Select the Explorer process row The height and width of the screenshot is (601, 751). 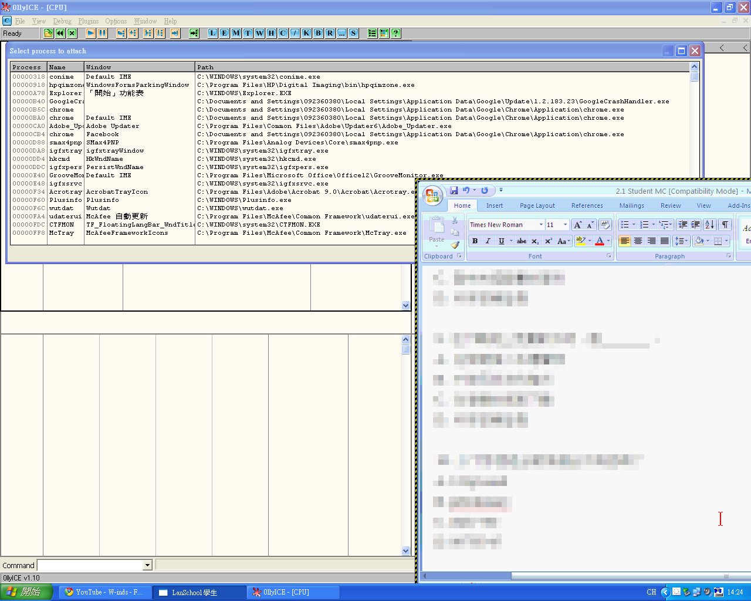pos(350,93)
